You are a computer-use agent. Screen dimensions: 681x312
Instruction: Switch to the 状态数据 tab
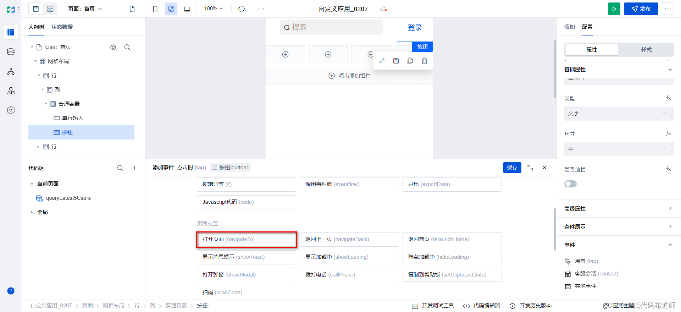[x=62, y=27]
